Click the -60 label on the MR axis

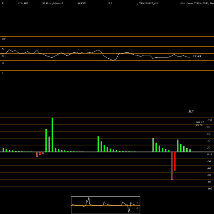pyautogui.click(x=209, y=175)
